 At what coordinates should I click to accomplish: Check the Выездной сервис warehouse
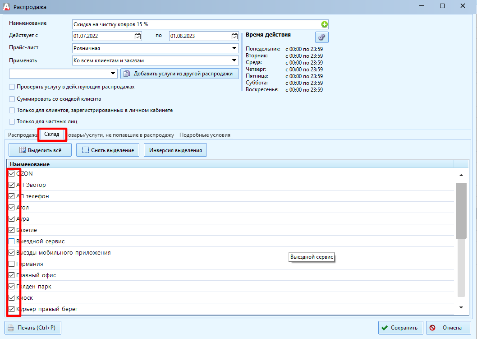tap(12, 241)
